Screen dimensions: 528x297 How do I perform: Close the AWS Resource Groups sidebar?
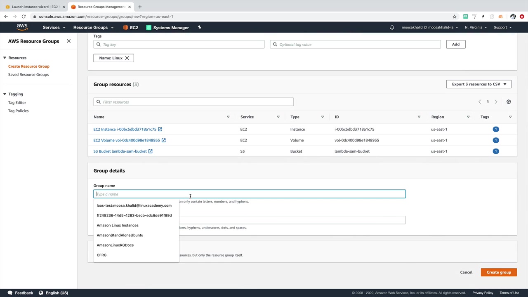68,41
